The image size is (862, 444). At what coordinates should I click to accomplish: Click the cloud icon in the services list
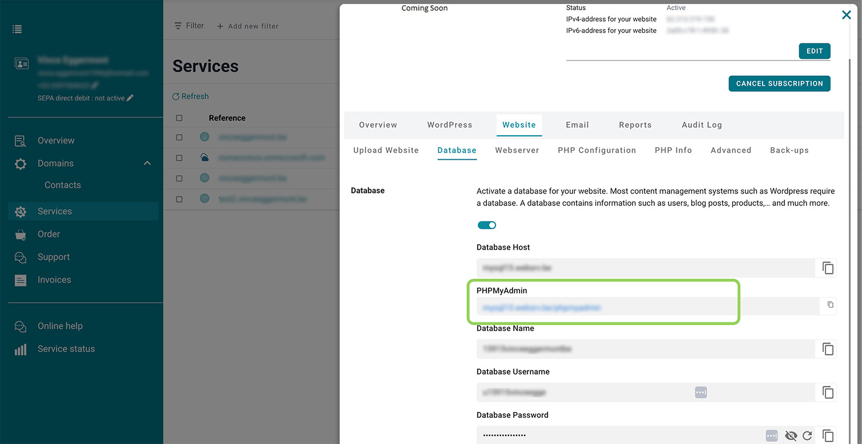(x=204, y=158)
